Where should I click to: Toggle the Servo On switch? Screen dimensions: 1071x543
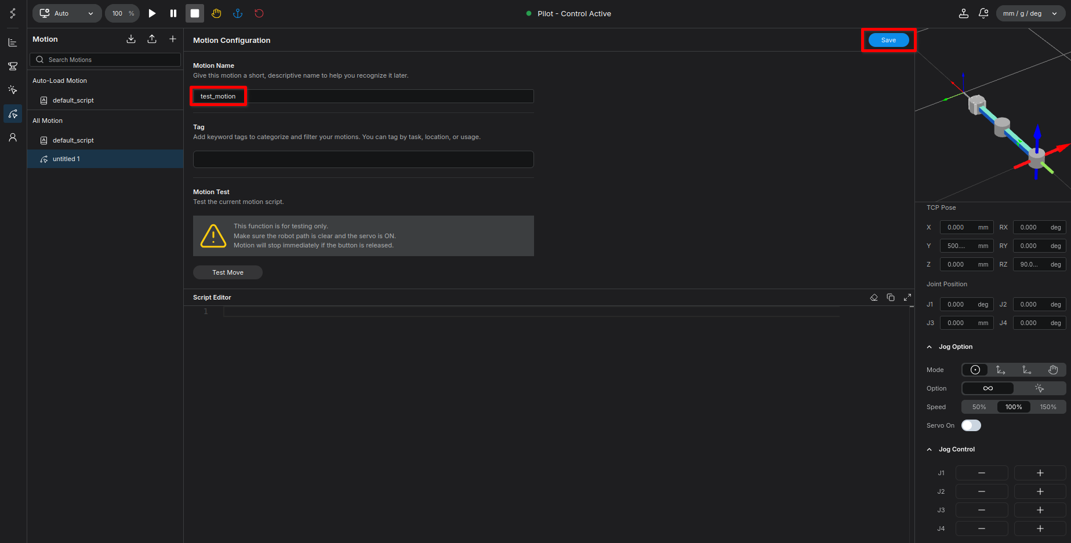pyautogui.click(x=971, y=425)
